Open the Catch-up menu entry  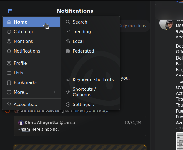pos(31,32)
